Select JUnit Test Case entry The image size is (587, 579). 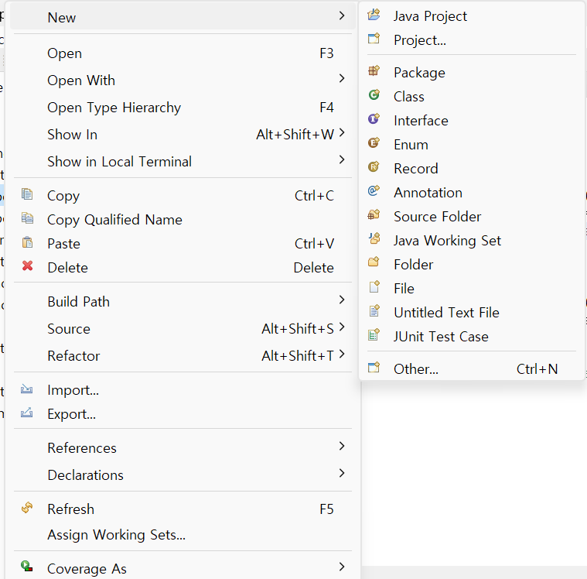pyautogui.click(x=471, y=336)
